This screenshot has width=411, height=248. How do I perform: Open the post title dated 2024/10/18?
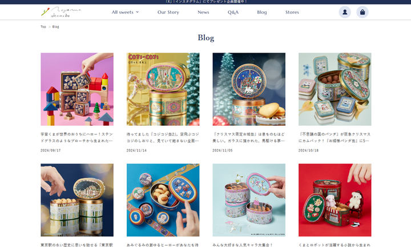335,138
